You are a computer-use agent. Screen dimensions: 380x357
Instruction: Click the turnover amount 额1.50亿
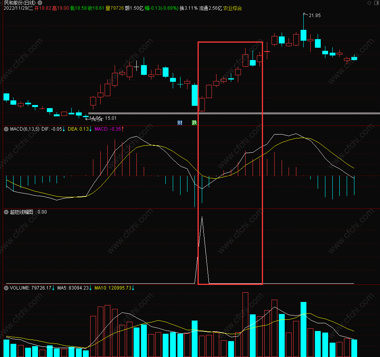(134, 8)
